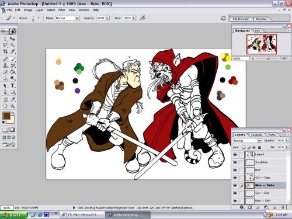
Task: Select the Eyedropper tool
Action: [12, 100]
